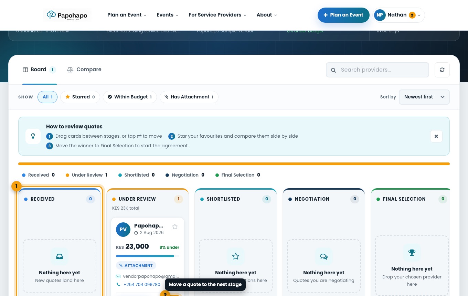Click the Shortlisted column star icon

coord(236,256)
